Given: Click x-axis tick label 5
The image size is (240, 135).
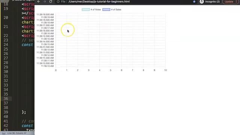Looking at the screenshot, I should pyautogui.click(x=111, y=70).
